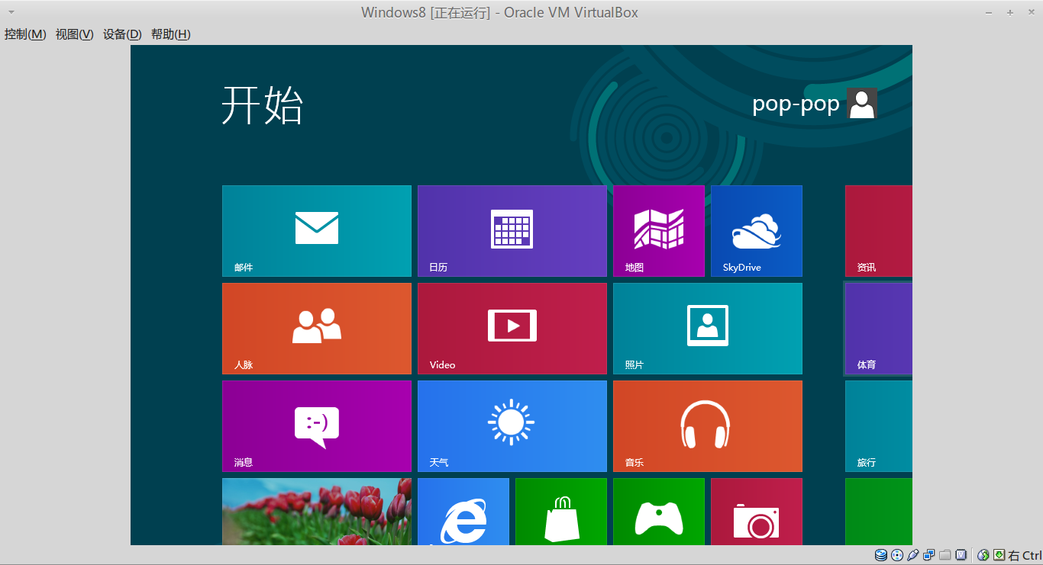
Task: Click the shared folders status icon
Action: click(945, 555)
